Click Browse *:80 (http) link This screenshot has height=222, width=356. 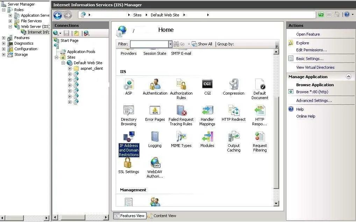coord(312,92)
